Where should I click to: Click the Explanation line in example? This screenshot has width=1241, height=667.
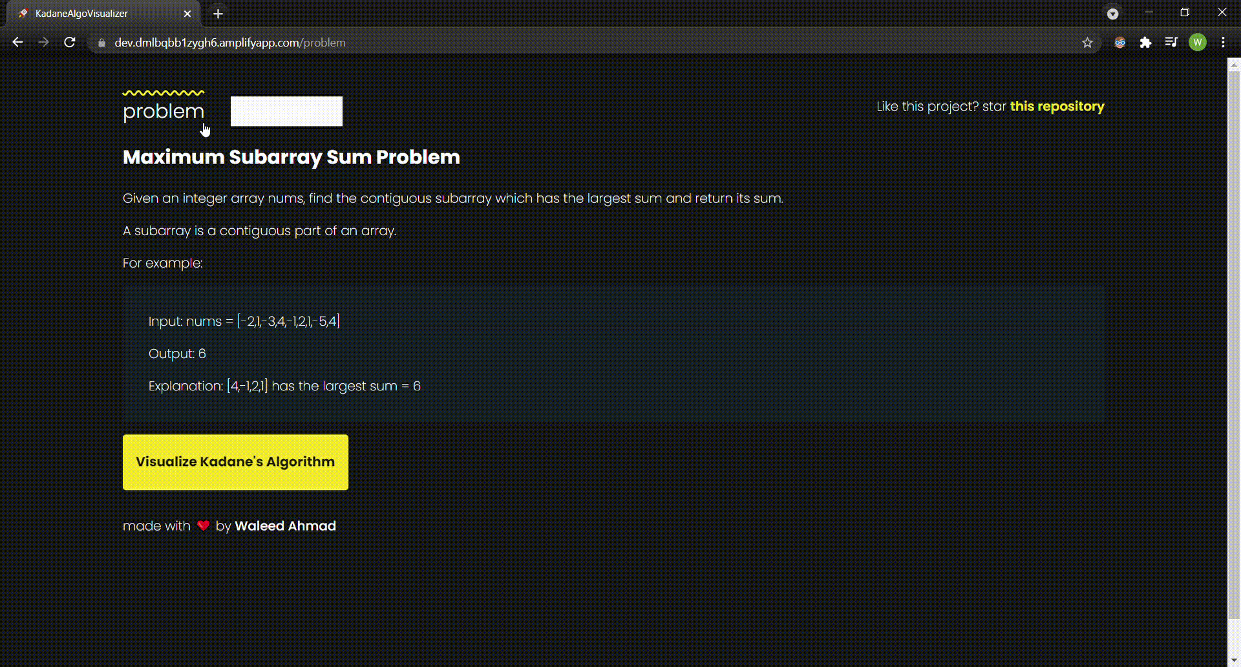pyautogui.click(x=284, y=386)
